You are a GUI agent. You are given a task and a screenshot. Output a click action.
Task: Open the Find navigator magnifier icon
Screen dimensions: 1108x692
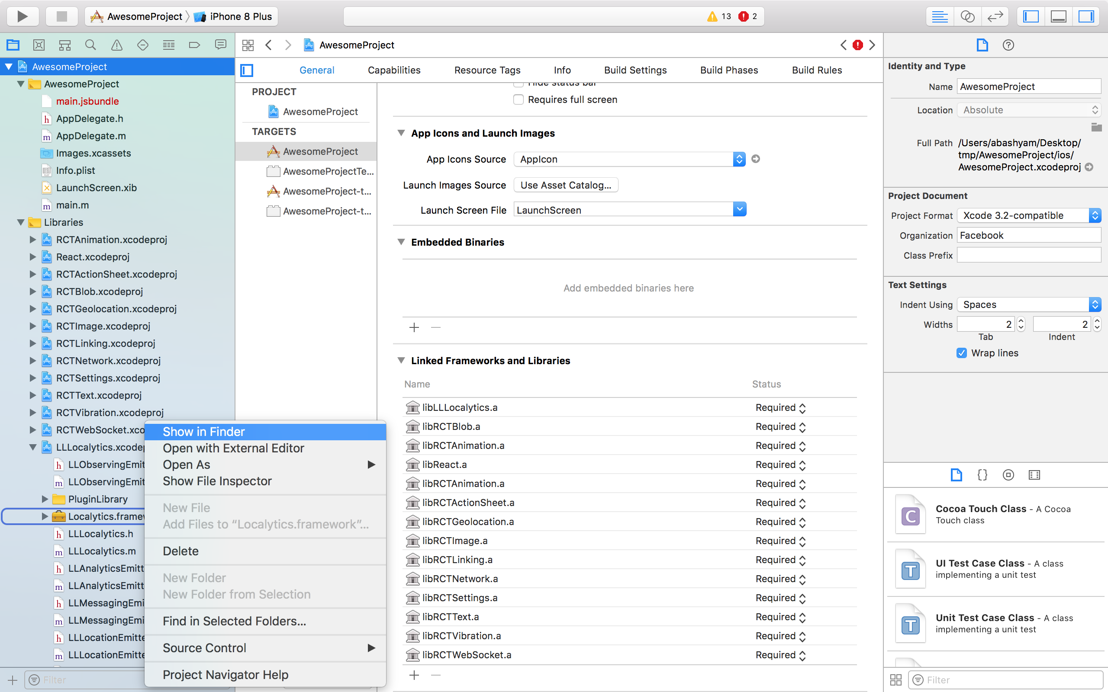90,45
